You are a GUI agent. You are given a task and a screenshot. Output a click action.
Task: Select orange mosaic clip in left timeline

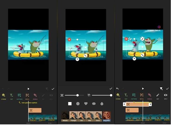pyautogui.click(x=35, y=110)
